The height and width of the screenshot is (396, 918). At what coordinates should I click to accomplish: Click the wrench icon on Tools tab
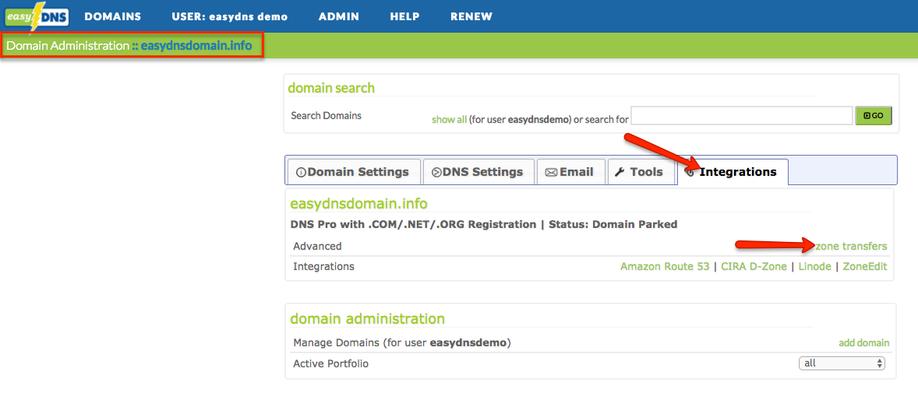point(620,172)
